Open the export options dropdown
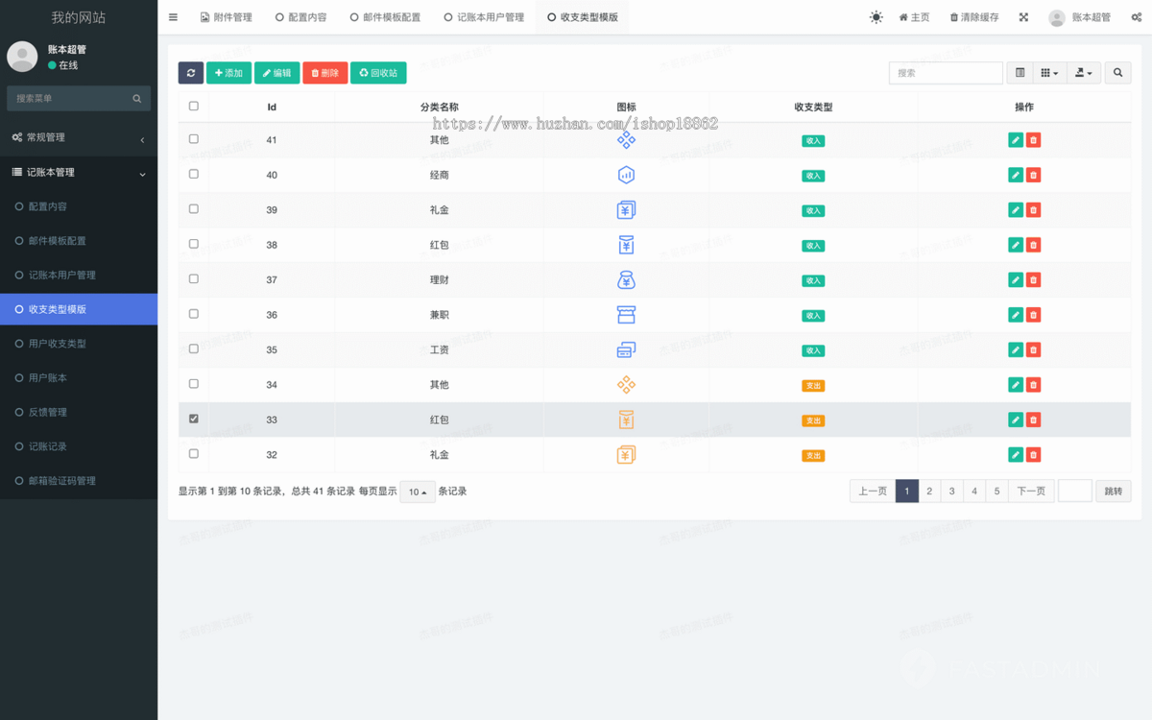 point(1081,72)
